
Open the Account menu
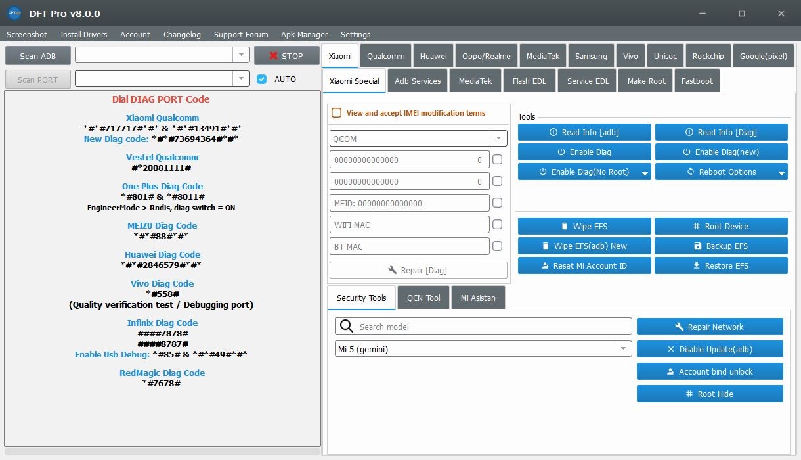(x=135, y=34)
